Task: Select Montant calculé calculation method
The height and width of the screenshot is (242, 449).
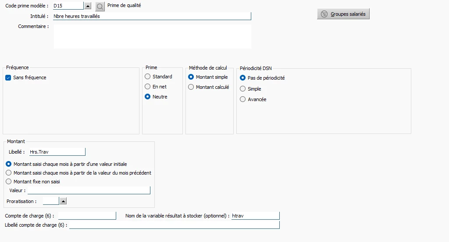Action: (x=191, y=87)
